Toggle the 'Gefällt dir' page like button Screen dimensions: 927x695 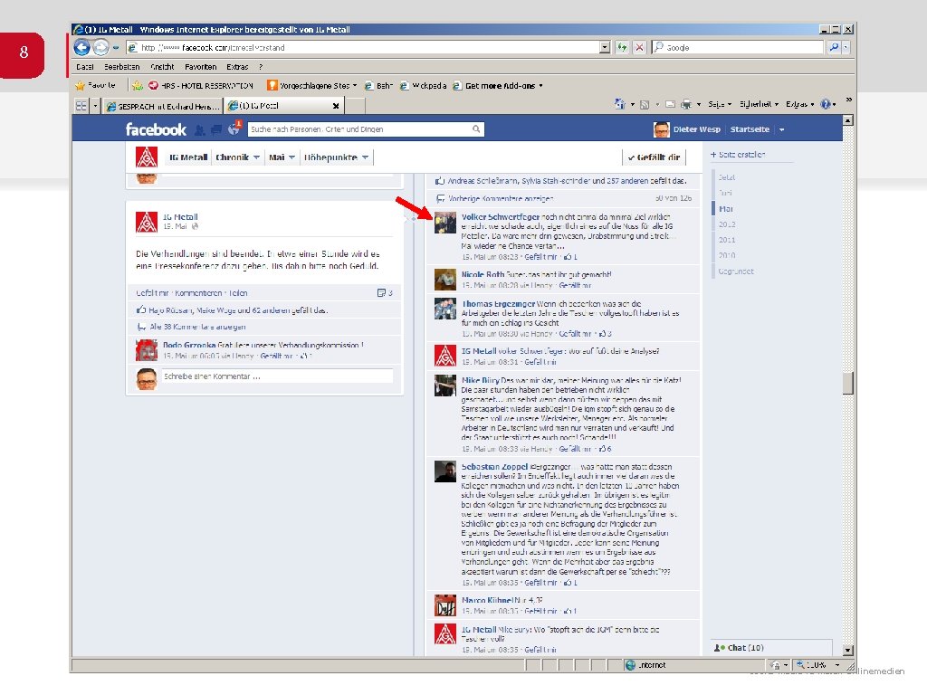tap(654, 157)
